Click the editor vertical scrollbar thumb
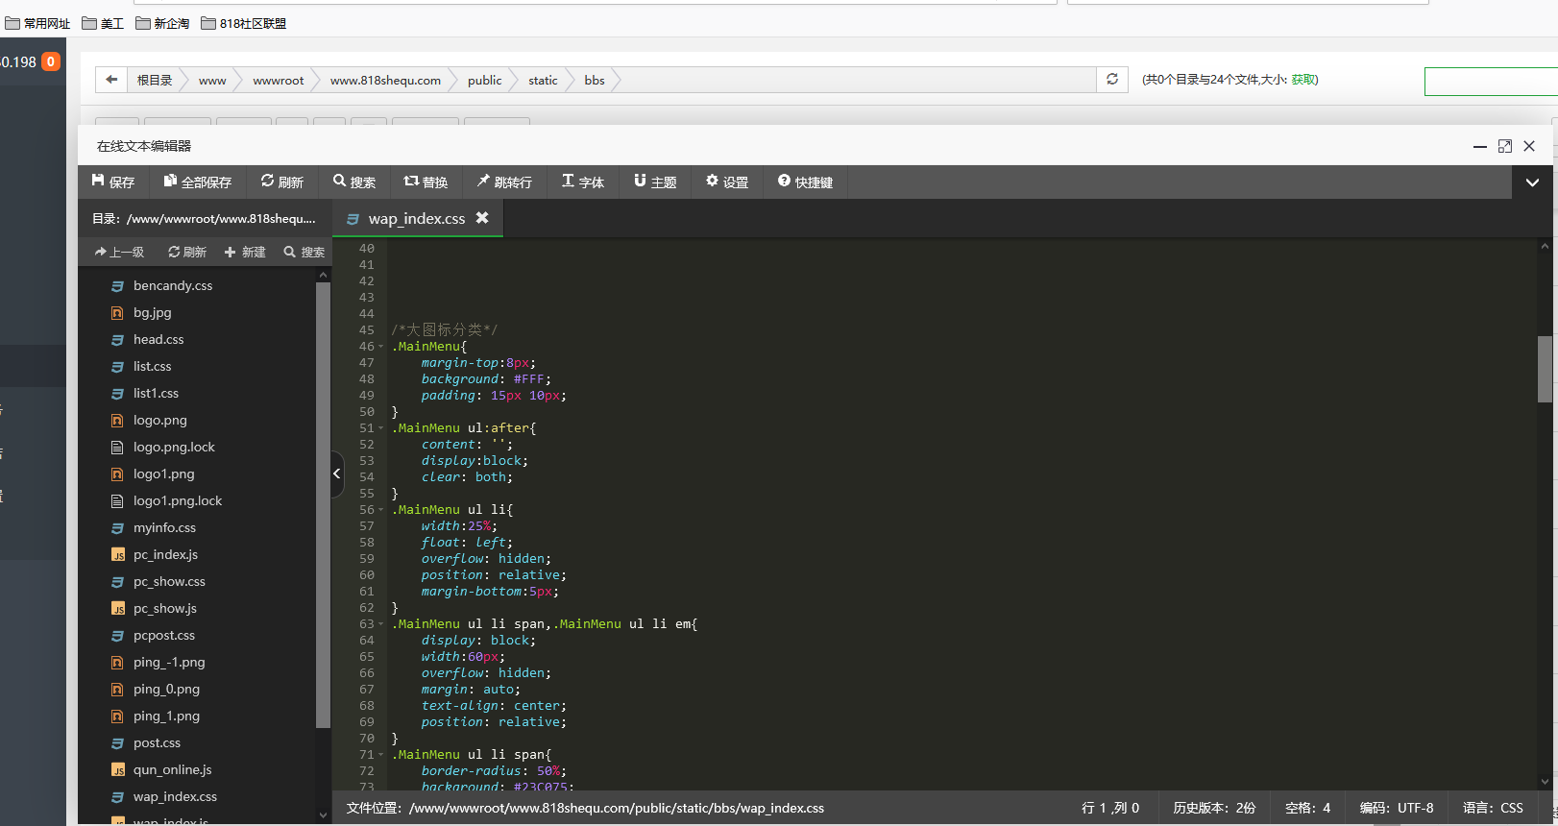The image size is (1558, 826). point(1545,369)
